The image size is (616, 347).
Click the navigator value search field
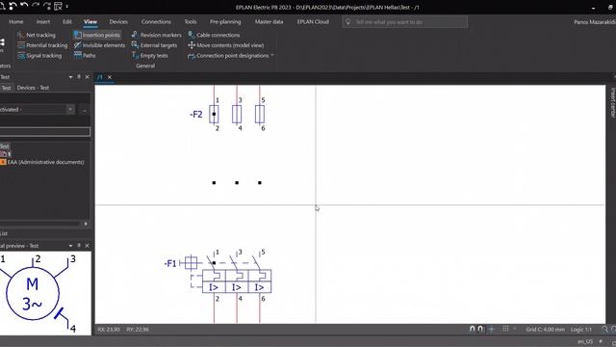(45, 132)
